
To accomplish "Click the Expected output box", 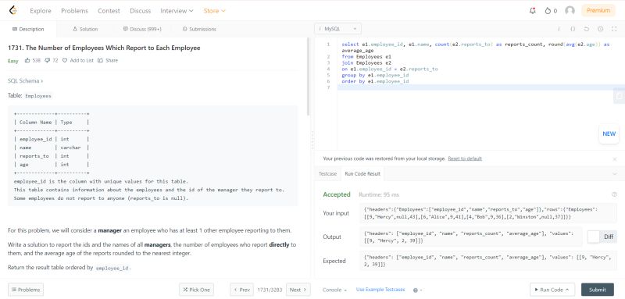I will click(487, 262).
